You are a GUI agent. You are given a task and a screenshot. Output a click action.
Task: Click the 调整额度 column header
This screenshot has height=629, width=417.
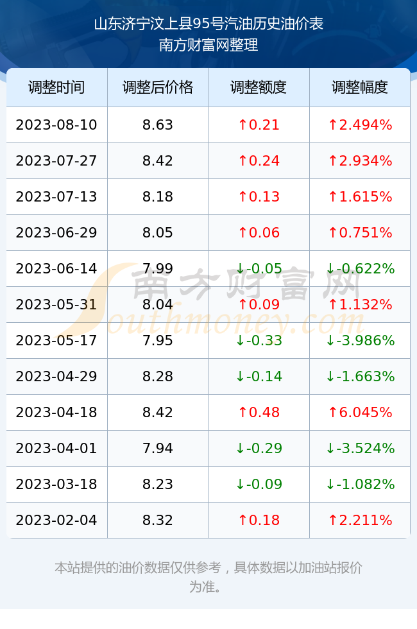[x=259, y=87]
